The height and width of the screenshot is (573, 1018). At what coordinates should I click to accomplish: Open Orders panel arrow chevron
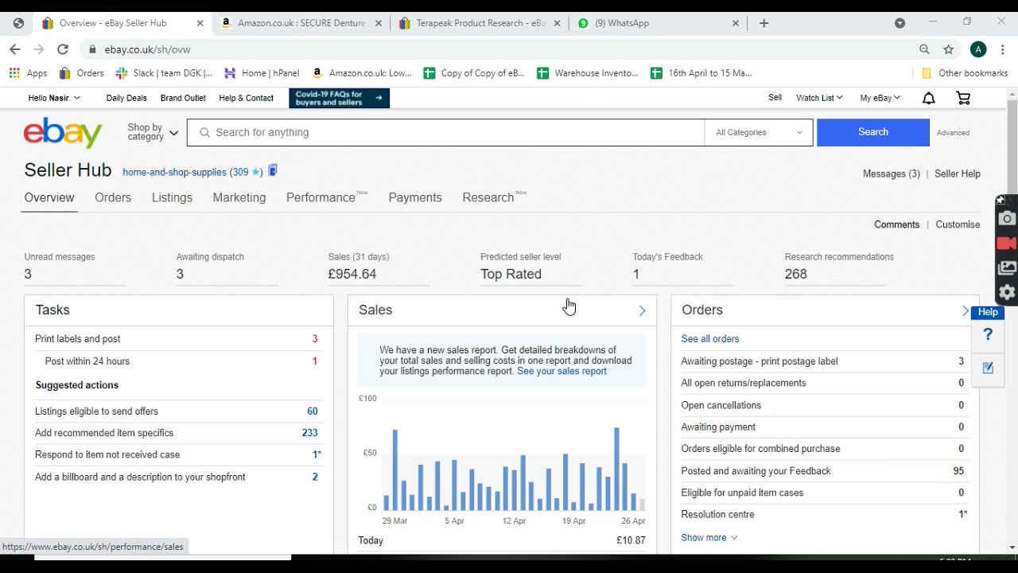[965, 310]
